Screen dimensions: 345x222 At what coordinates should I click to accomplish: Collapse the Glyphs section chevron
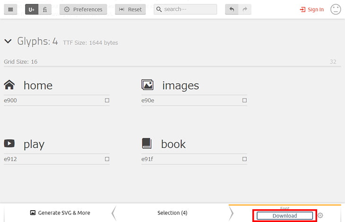tap(8, 42)
